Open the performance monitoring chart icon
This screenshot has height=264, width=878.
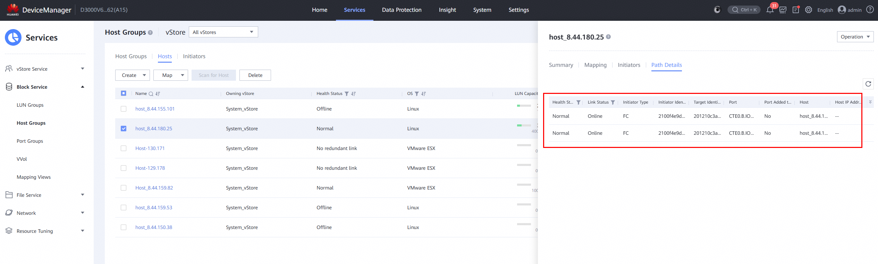pyautogui.click(x=783, y=10)
